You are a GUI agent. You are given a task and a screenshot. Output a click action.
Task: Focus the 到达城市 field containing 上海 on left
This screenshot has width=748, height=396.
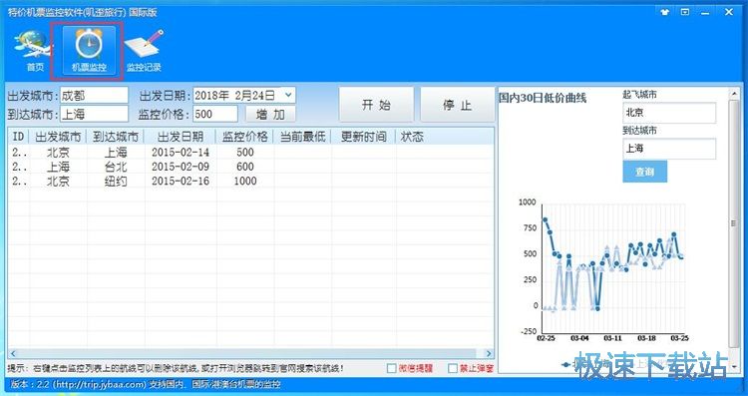pos(94,114)
